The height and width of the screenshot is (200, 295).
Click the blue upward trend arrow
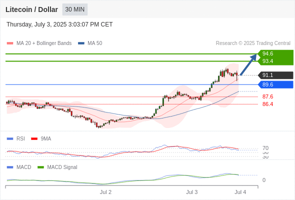(248, 64)
